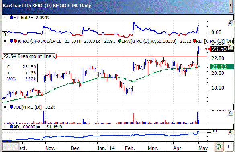Click the Jan.`14 date label
The height and width of the screenshot is (152, 235).
pyautogui.click(x=106, y=148)
